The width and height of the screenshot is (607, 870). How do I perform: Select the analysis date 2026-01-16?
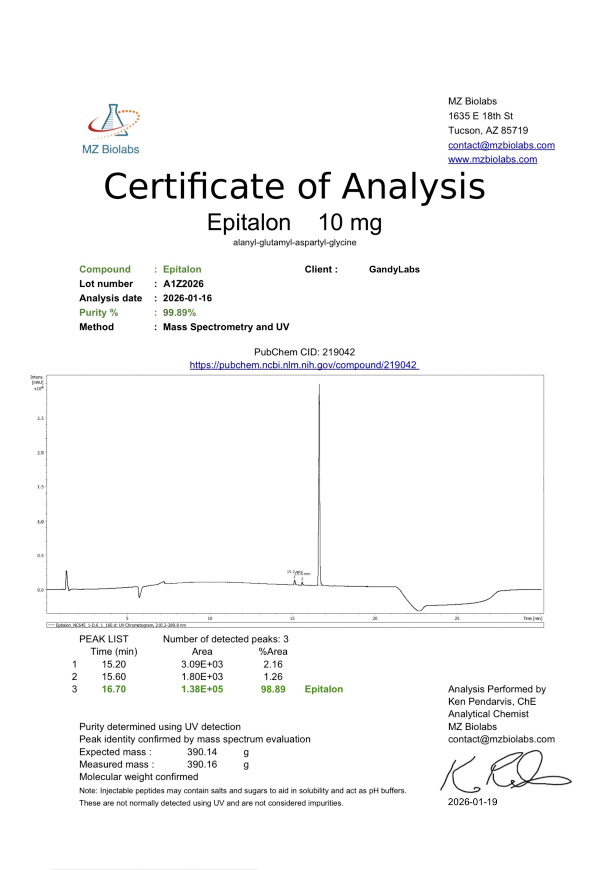click(187, 298)
